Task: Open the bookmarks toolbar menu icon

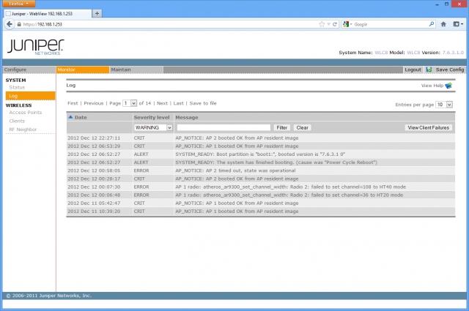Action: click(x=458, y=24)
